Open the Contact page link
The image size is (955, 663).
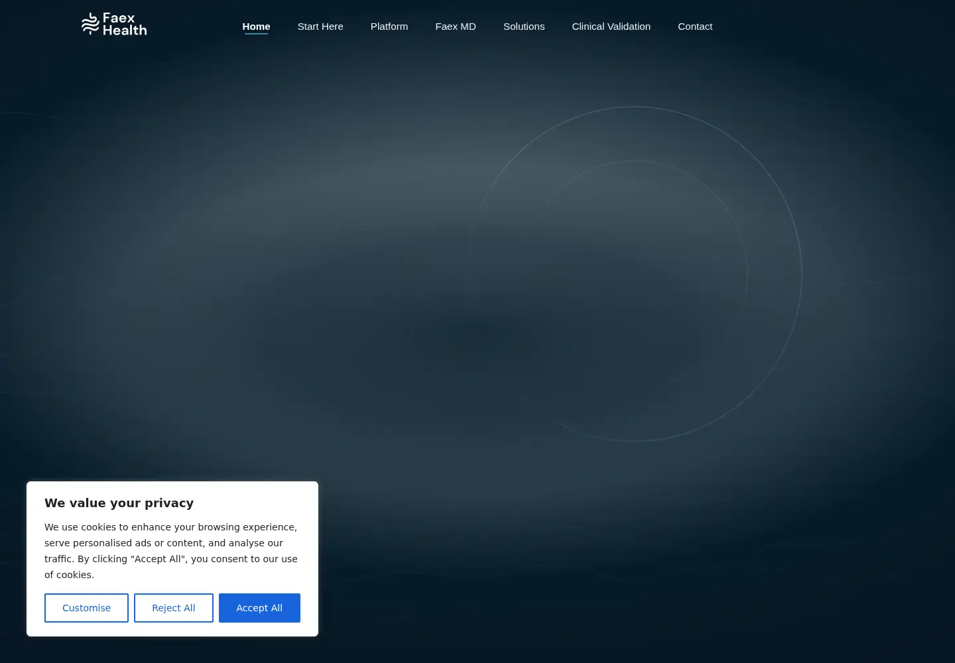pyautogui.click(x=695, y=27)
